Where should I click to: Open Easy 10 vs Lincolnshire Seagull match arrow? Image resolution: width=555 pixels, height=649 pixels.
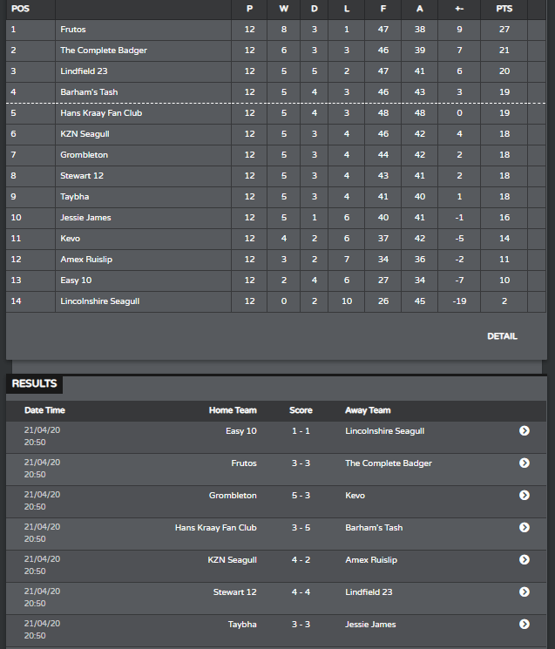524,431
